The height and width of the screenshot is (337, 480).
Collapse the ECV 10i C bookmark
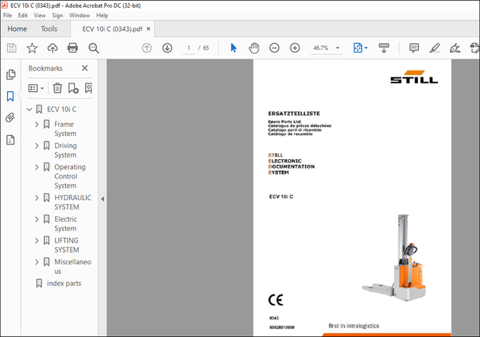point(29,109)
